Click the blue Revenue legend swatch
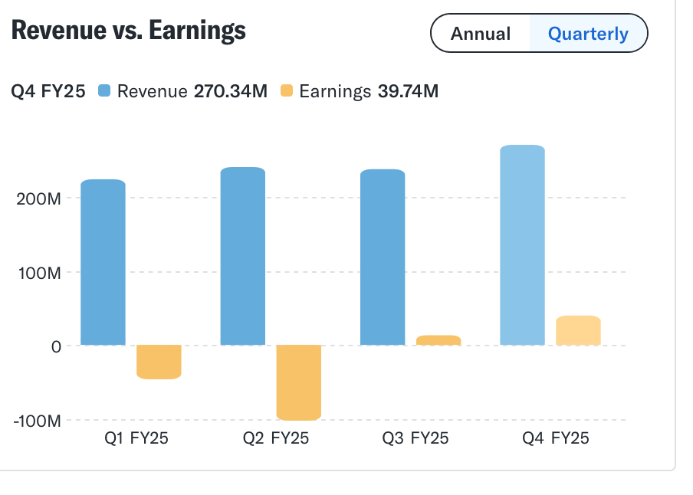The height and width of the screenshot is (495, 693). click(105, 92)
